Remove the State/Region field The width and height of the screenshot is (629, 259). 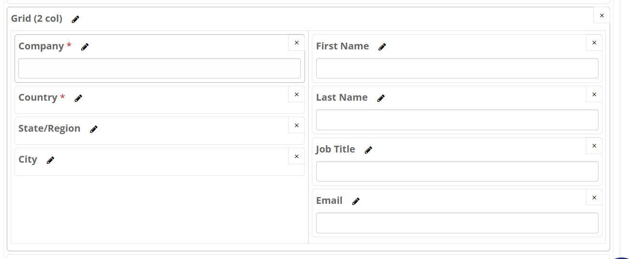(296, 125)
